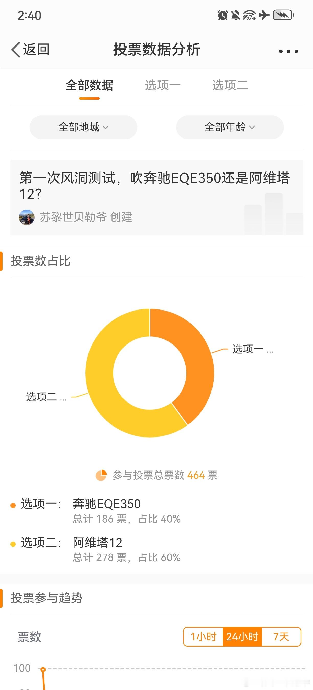Tap the airplane mode status icon

coord(264,15)
